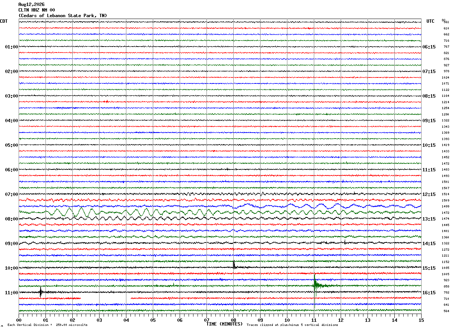The image size is (451, 330).
Task: Click the Each Vertical Division scale text
Action: (47, 325)
